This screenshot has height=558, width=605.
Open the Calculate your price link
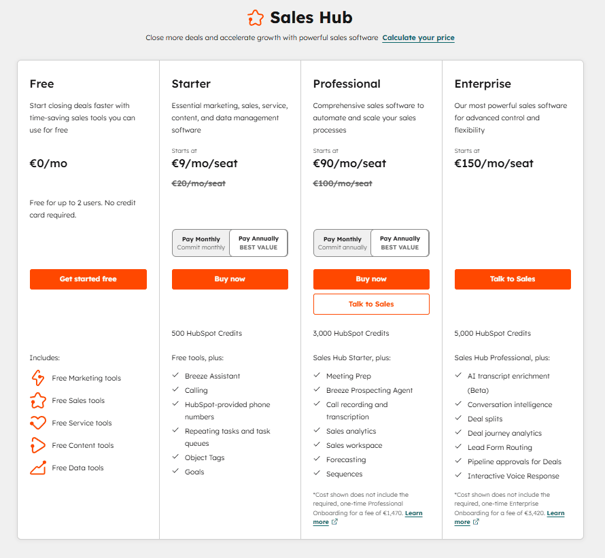pyautogui.click(x=418, y=38)
